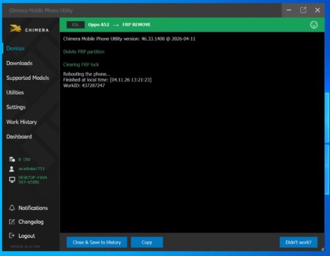
Task: View the Work History page
Action: [x=21, y=122]
